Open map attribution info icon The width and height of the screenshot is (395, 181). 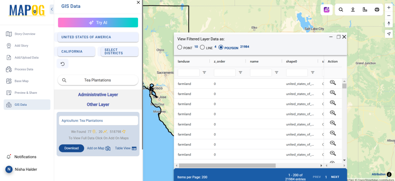389,174
